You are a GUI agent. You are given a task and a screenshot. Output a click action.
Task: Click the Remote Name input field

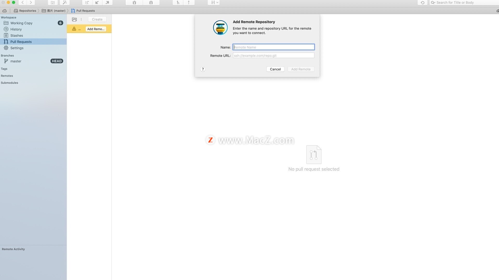point(273,47)
